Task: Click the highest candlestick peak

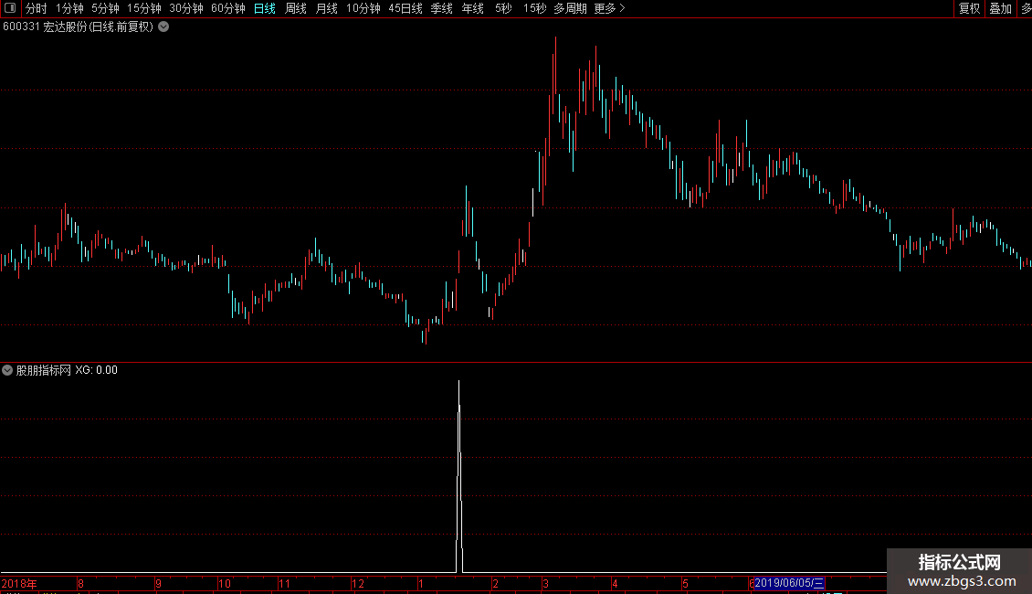Action: coord(555,66)
